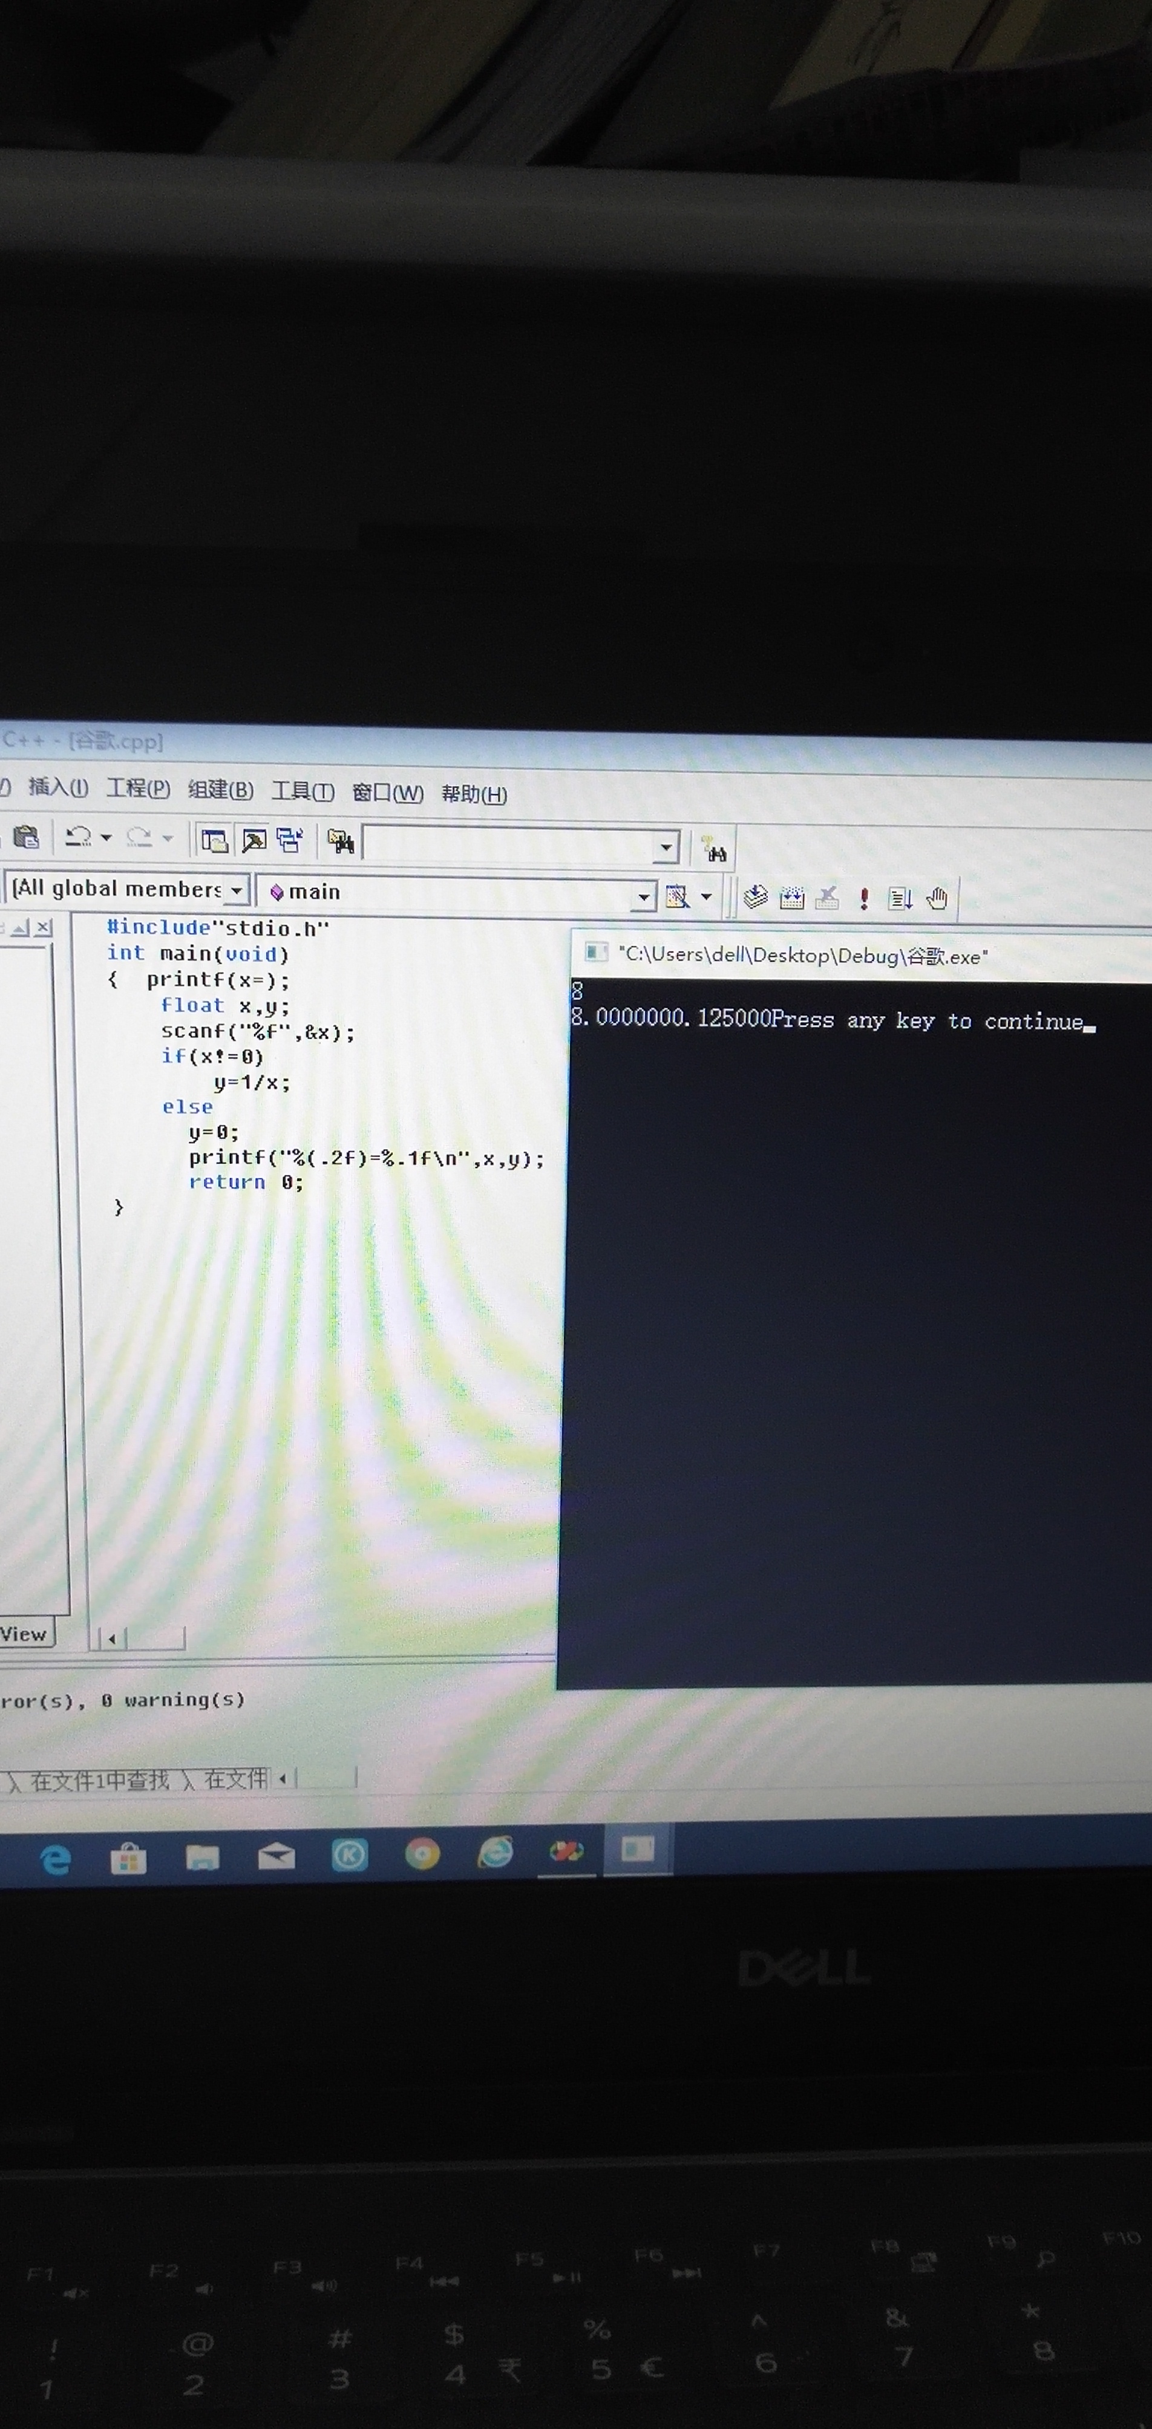Click the binoculars Search icon
The image size is (1152, 2429).
pyautogui.click(x=715, y=850)
